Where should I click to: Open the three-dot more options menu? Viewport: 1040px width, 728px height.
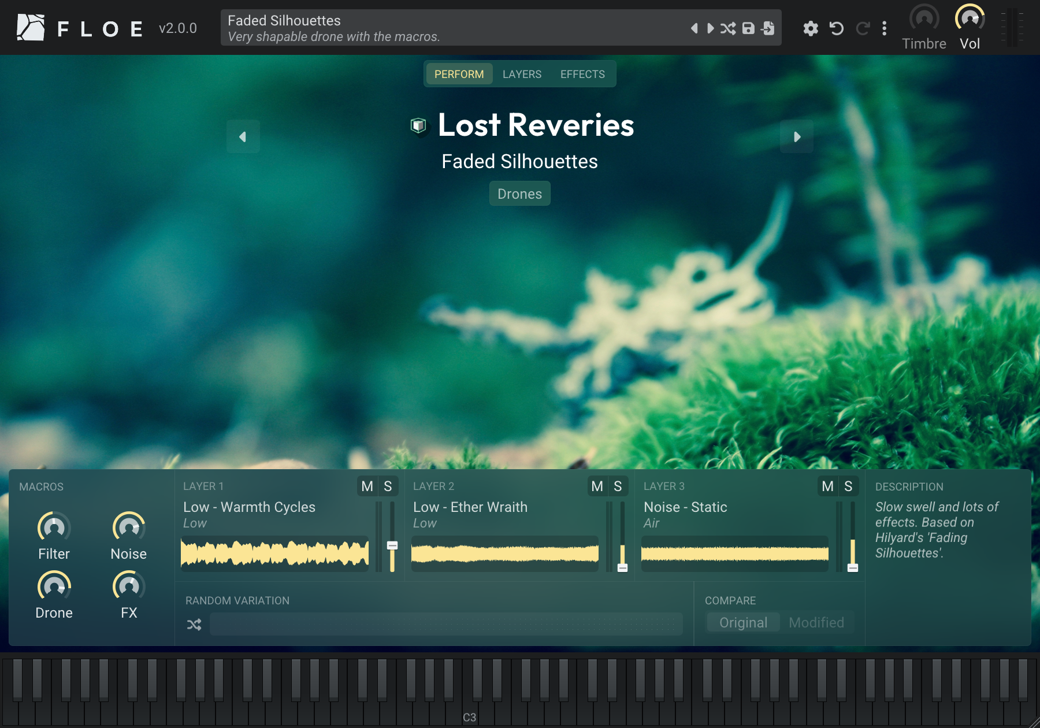[884, 28]
